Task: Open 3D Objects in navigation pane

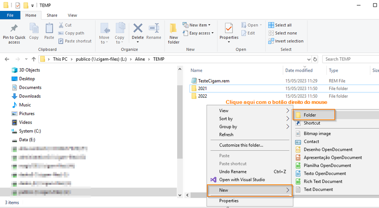Action: pos(26,70)
